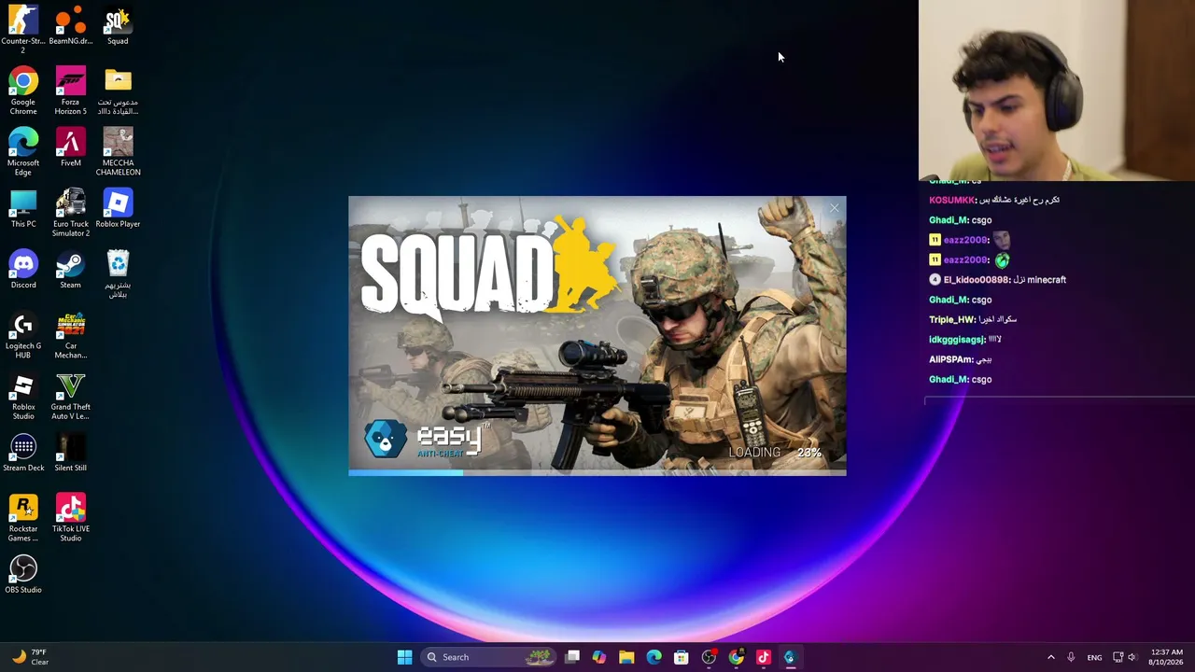Select the Forza Horizon 5 shortcut
1195x672 pixels.
71,91
